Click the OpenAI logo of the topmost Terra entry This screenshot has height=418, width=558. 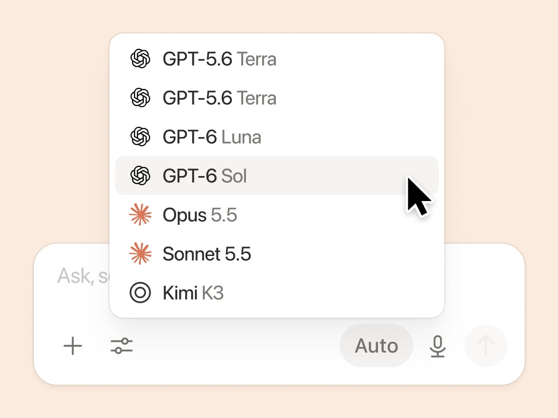point(140,59)
